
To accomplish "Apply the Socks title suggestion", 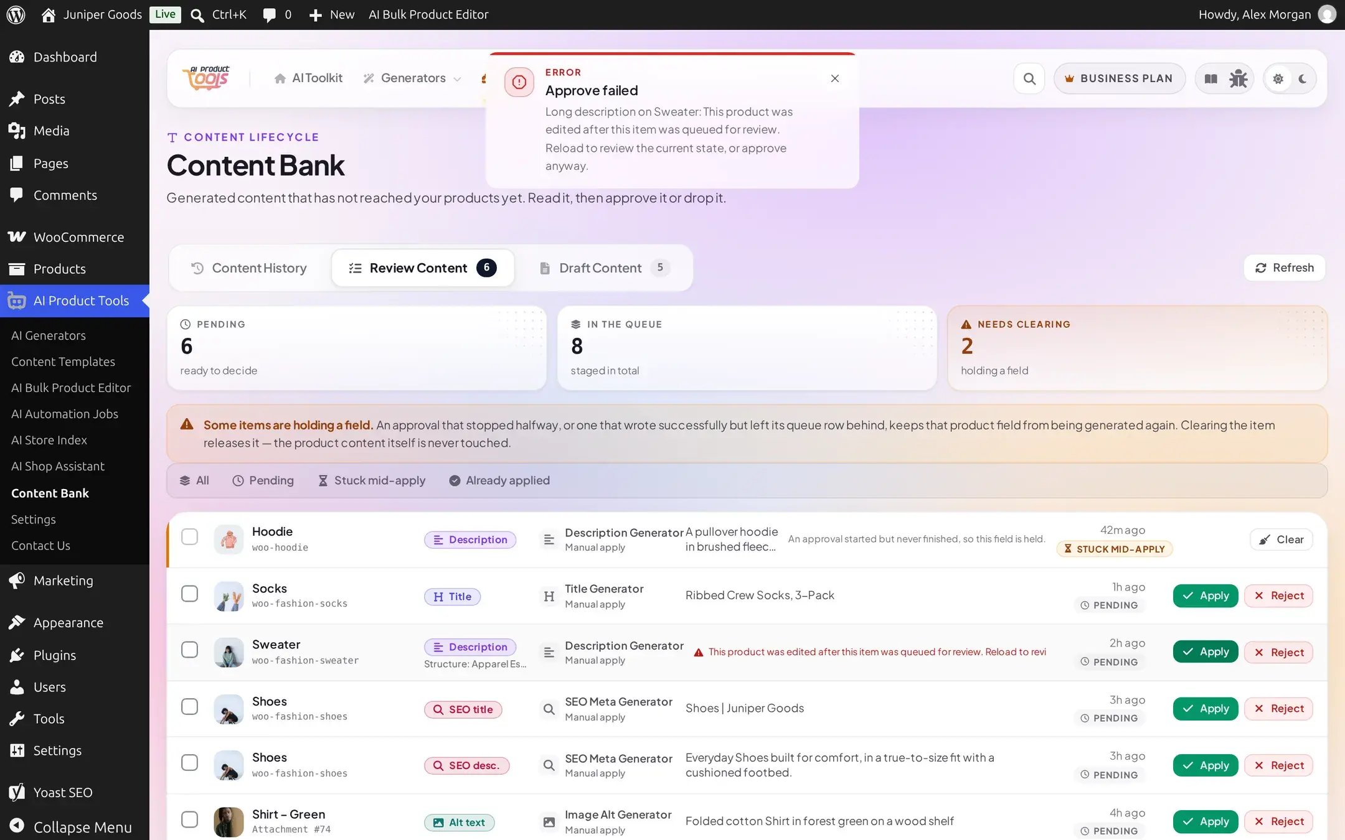I will [x=1206, y=596].
